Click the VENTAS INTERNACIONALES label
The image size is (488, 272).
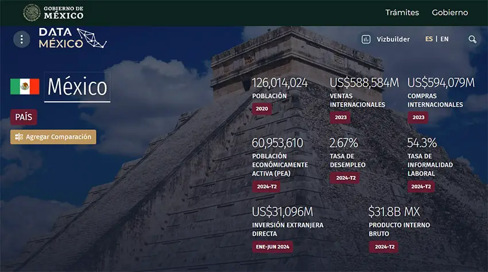[x=357, y=100]
